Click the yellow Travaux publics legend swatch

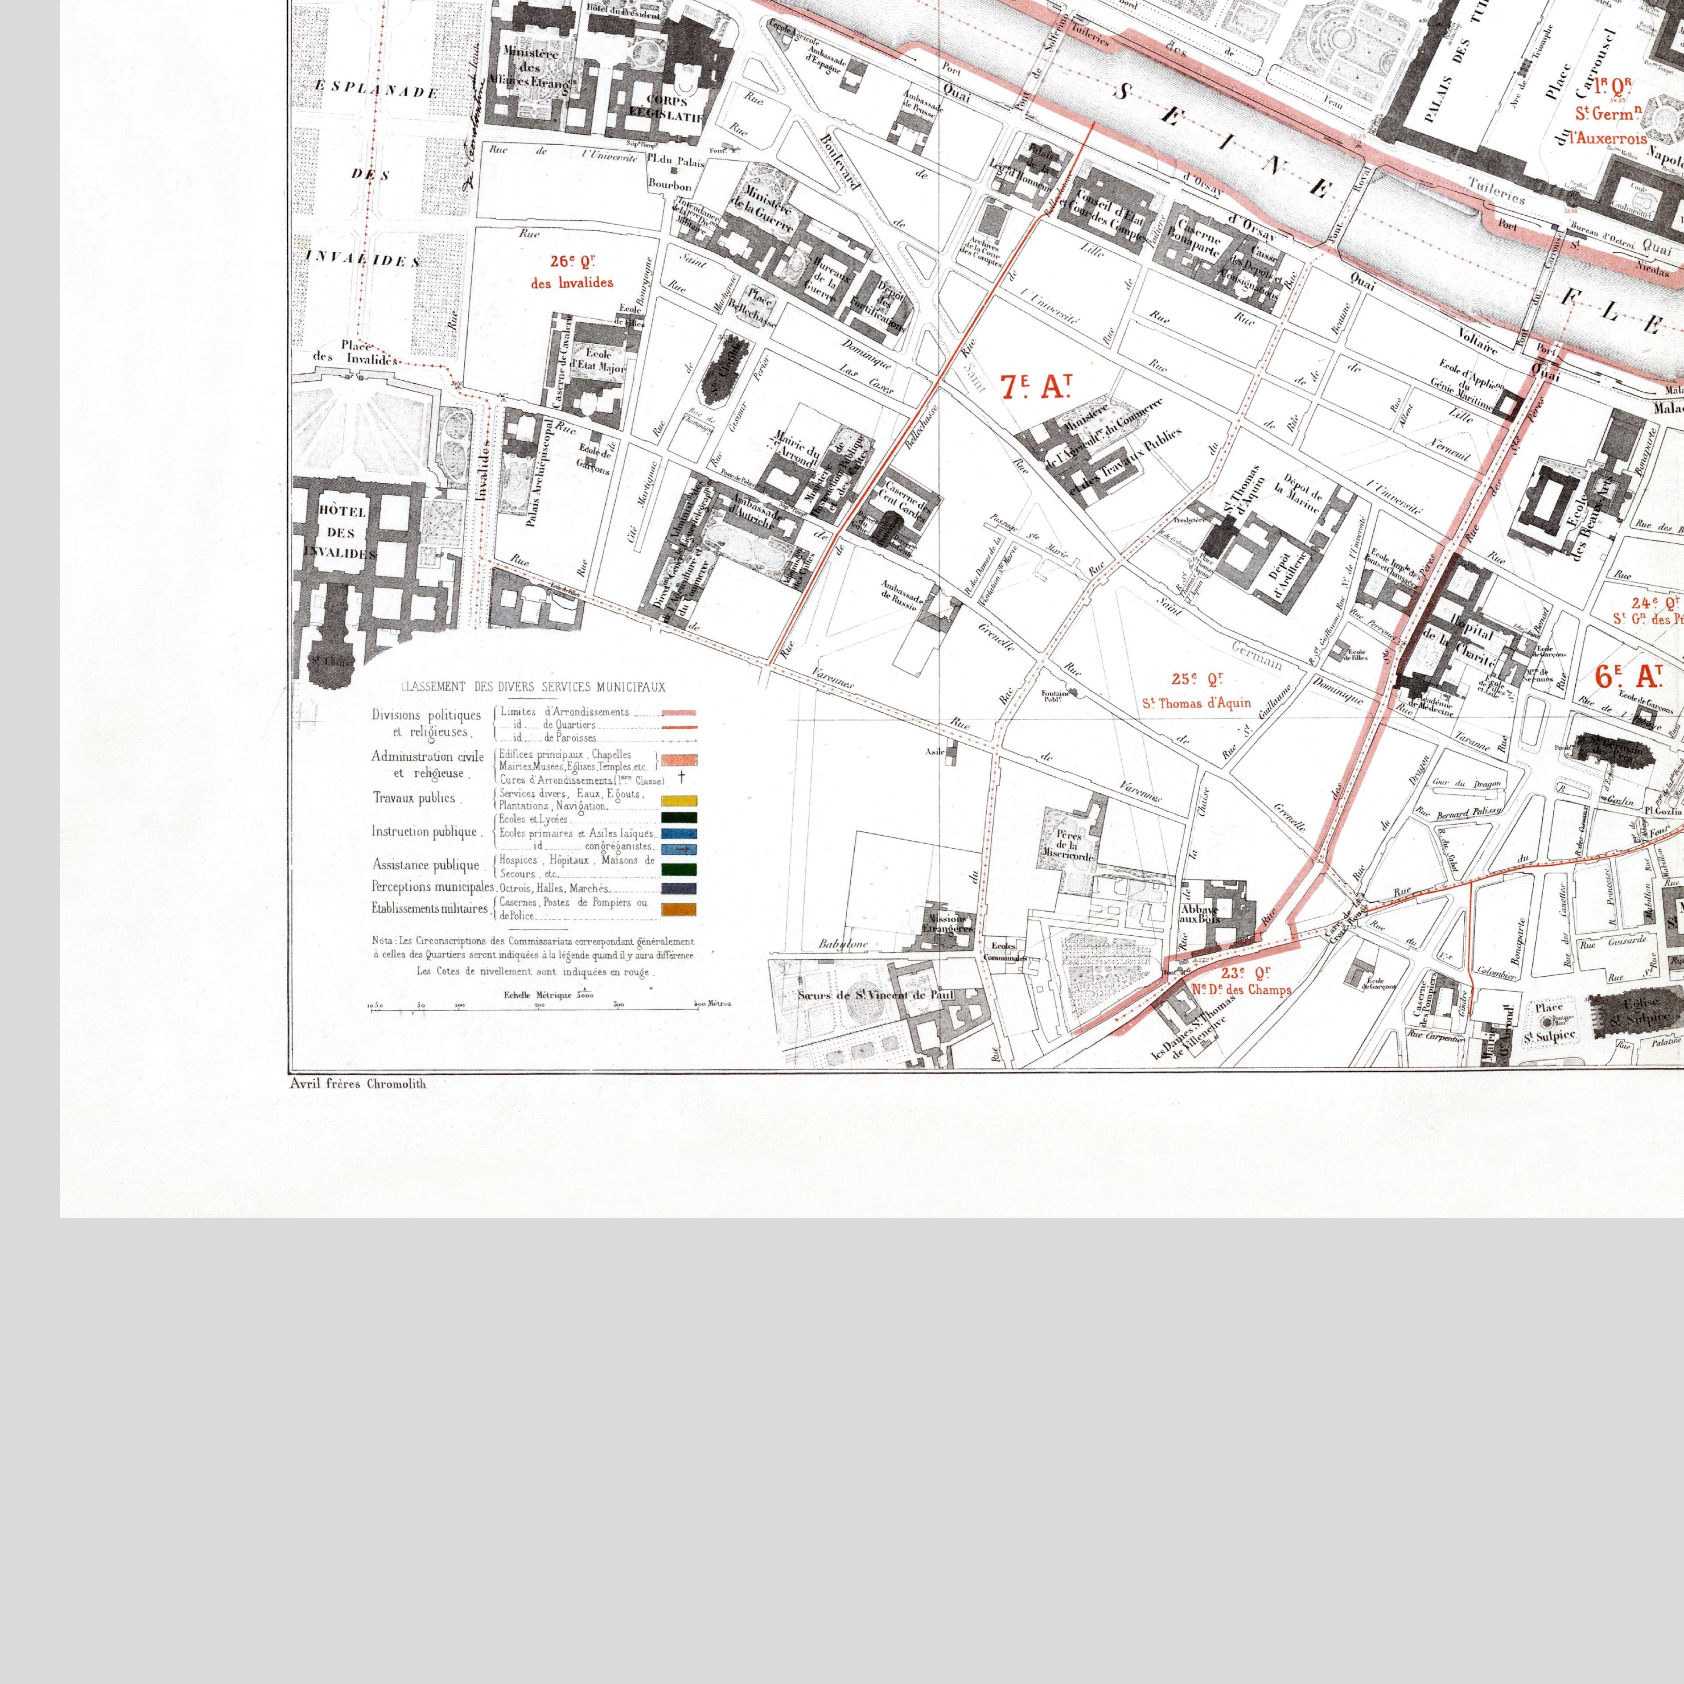[x=678, y=800]
